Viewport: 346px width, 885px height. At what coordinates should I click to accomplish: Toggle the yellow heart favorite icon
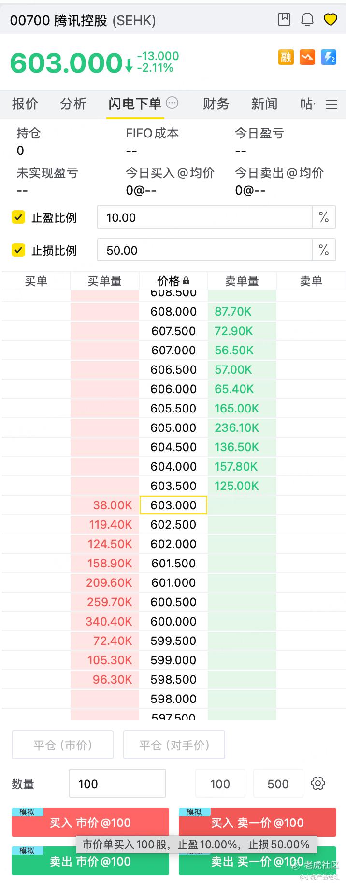point(331,19)
